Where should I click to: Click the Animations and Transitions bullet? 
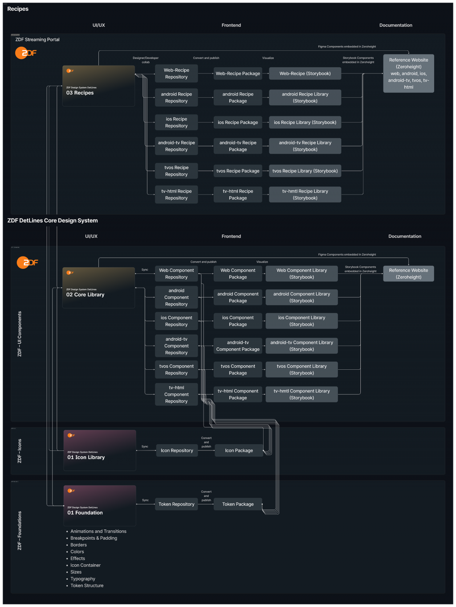click(x=98, y=532)
